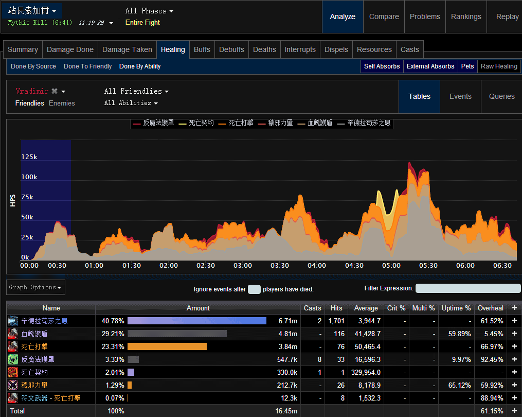Switch to the Debuffs tab
Viewport: 522px width, 417px height.
pyautogui.click(x=232, y=49)
